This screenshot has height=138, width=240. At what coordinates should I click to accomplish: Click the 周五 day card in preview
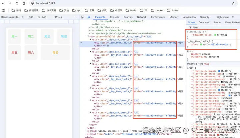(x=14, y=52)
